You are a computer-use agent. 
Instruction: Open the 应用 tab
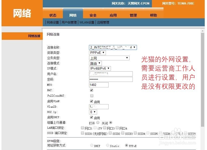click(113, 15)
